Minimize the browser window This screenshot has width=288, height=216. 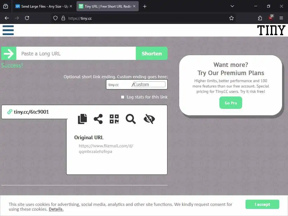255,6
